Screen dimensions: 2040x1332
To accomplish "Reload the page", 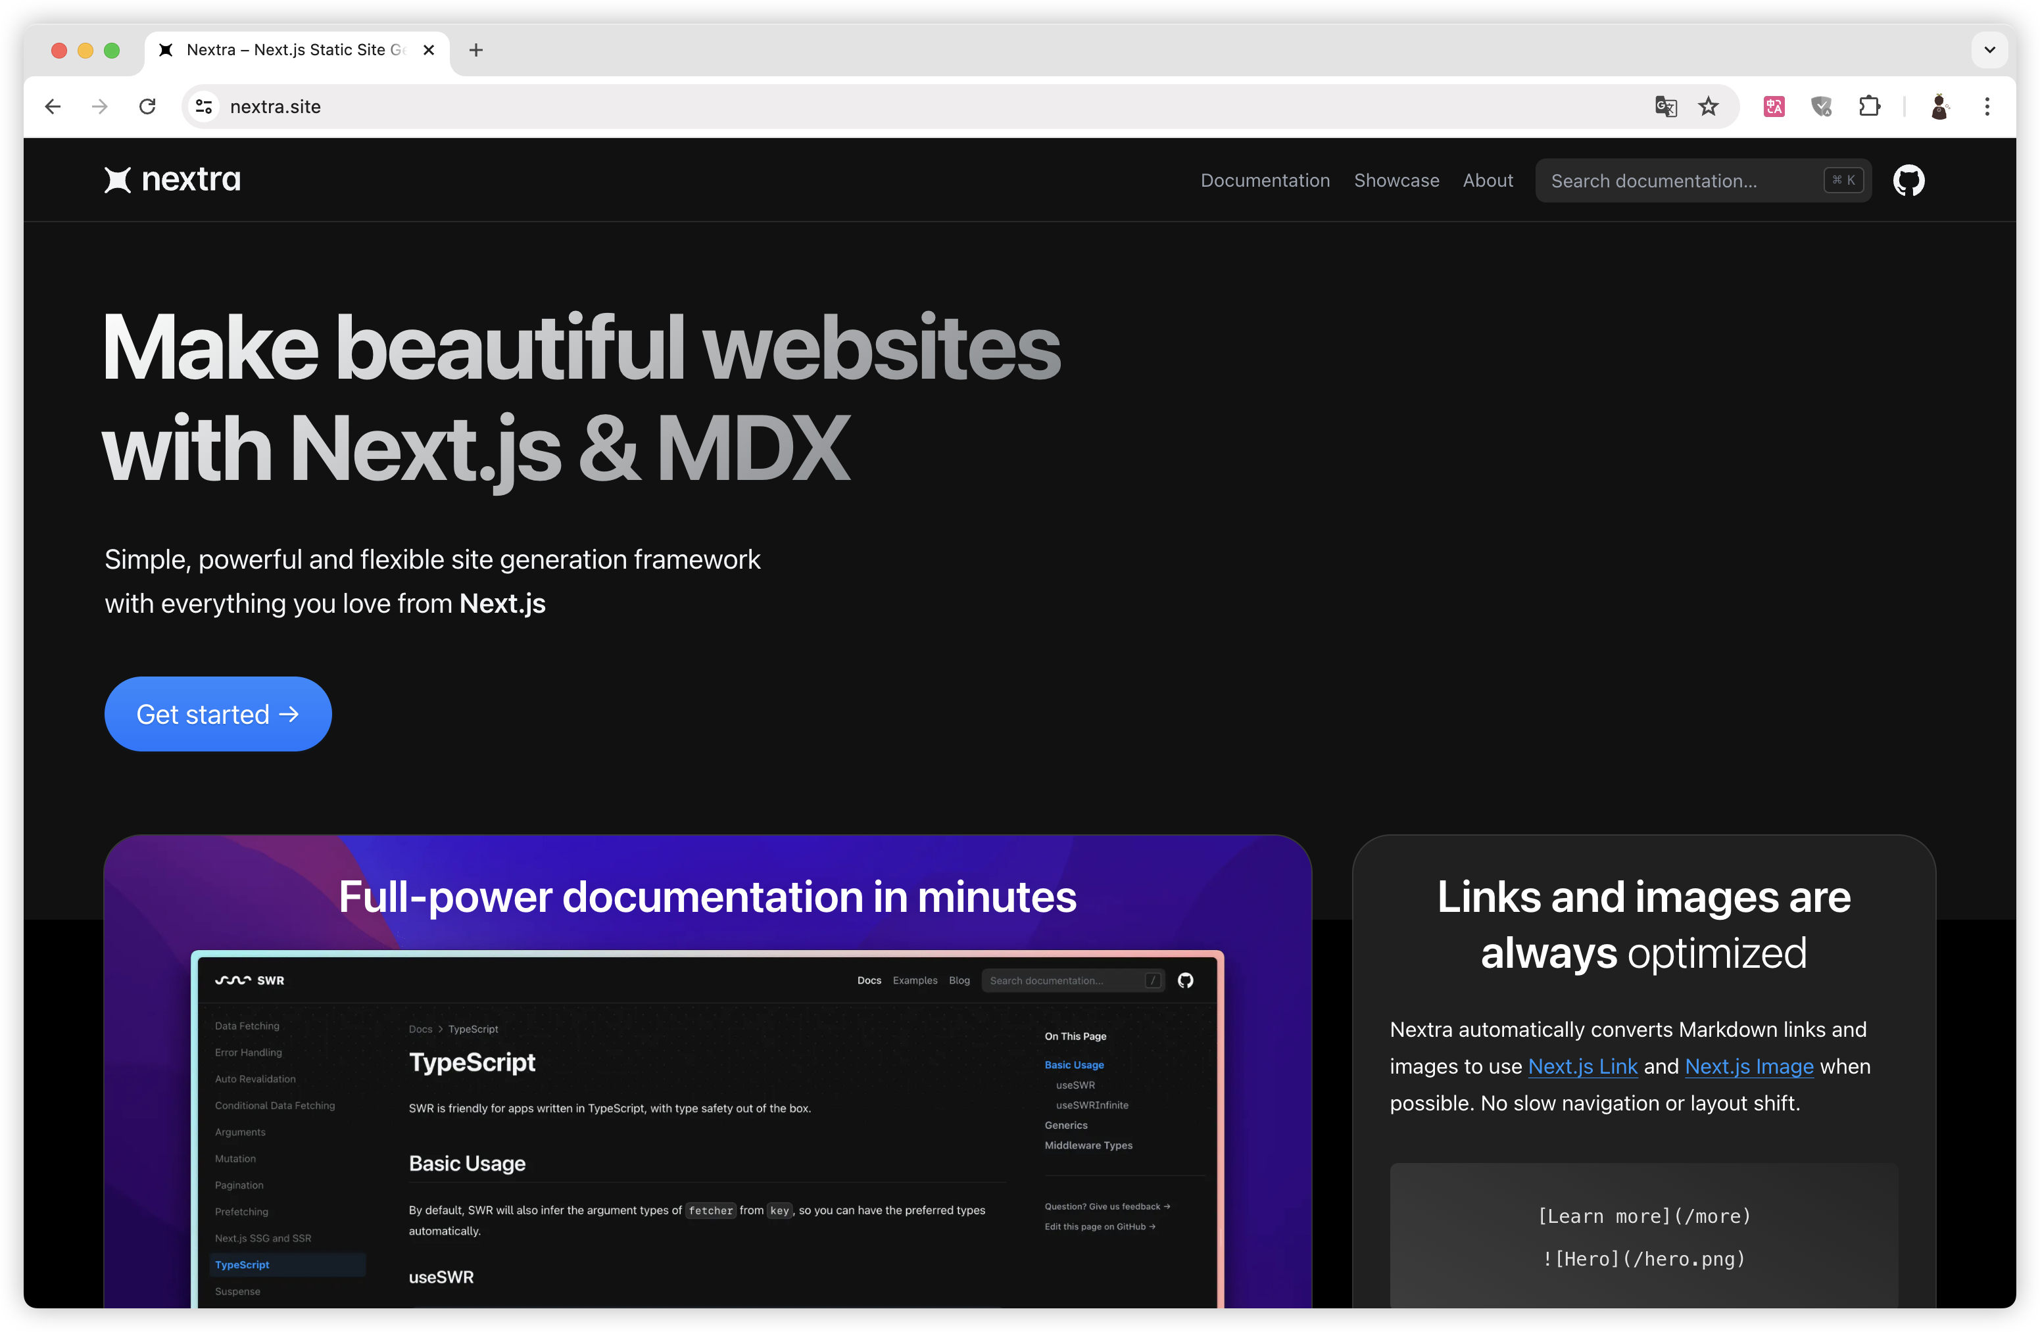I will [x=147, y=107].
